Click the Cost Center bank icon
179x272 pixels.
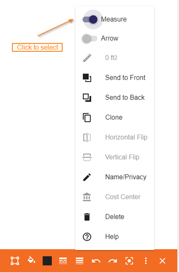[87, 197]
